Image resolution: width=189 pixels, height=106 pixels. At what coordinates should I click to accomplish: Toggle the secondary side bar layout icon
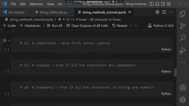(x=163, y=4)
